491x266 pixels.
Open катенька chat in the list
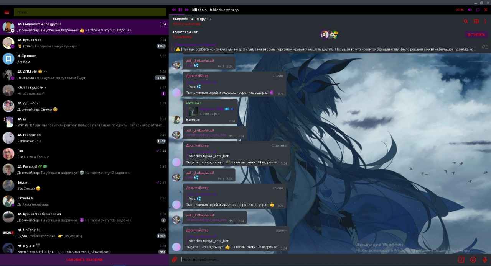point(84,201)
